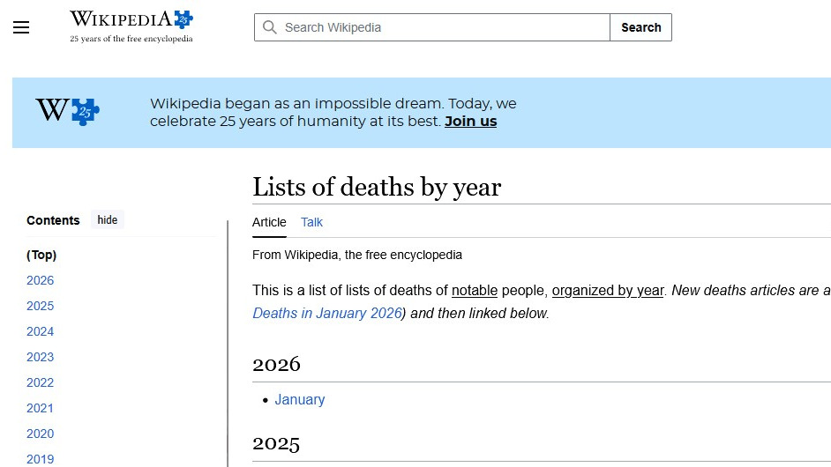The image size is (831, 467).
Task: Jump to 2023 in Contents
Action: point(40,357)
